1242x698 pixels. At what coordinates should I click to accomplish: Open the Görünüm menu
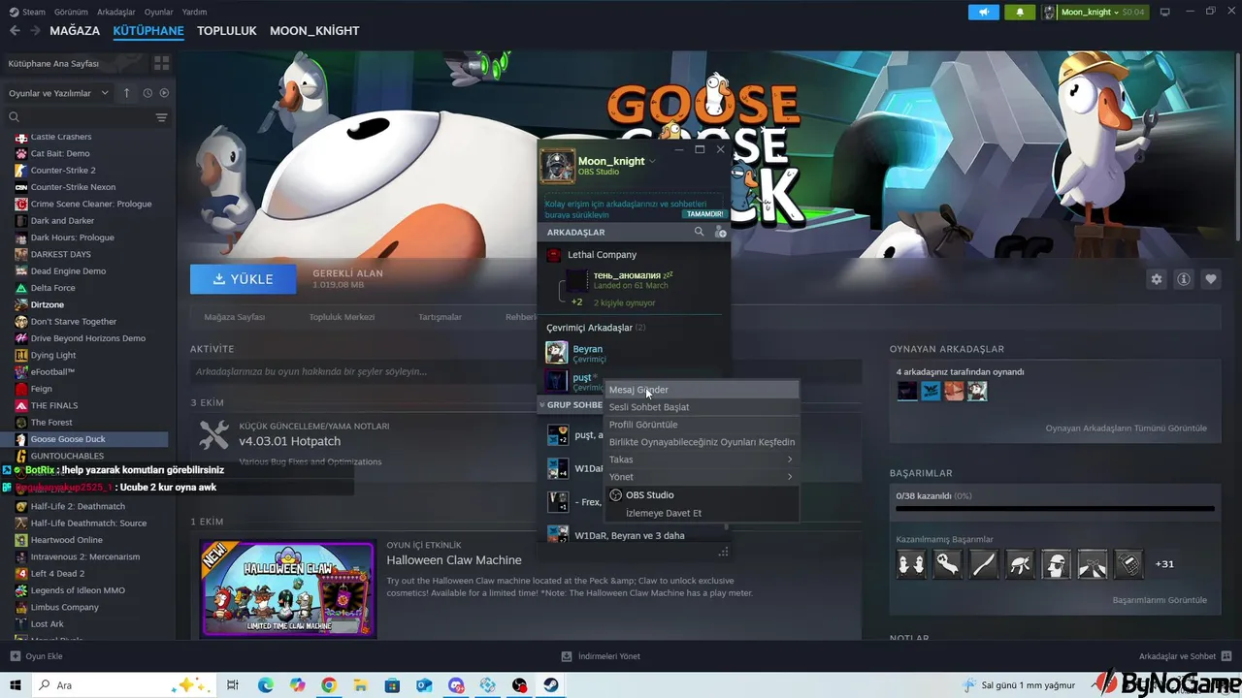pyautogui.click(x=71, y=12)
